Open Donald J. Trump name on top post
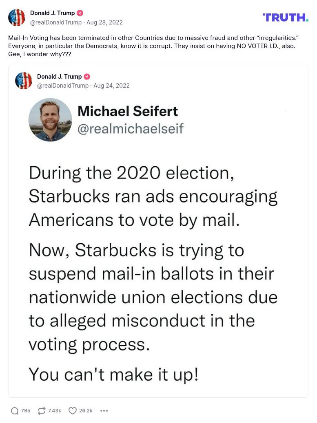Viewport: 317px width, 423px height. [x=52, y=13]
